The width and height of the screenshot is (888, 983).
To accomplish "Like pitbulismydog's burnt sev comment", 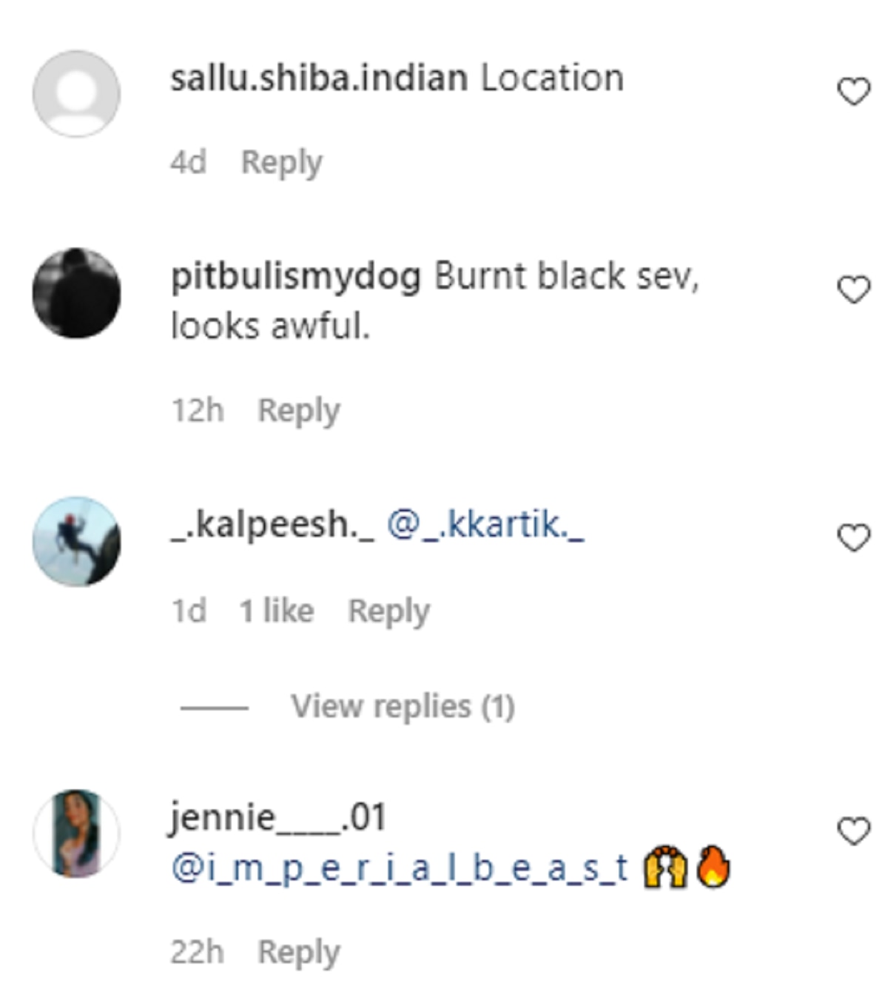I will click(x=853, y=289).
